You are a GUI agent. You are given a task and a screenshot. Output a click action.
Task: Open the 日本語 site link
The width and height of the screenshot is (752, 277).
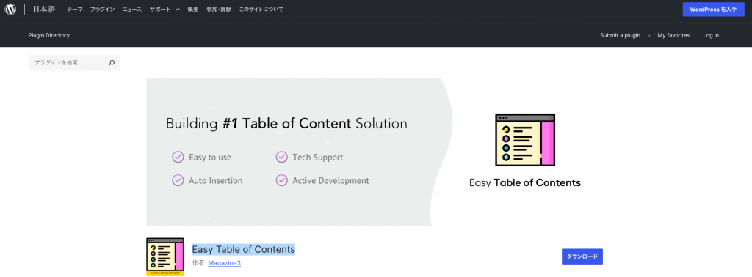click(x=43, y=10)
